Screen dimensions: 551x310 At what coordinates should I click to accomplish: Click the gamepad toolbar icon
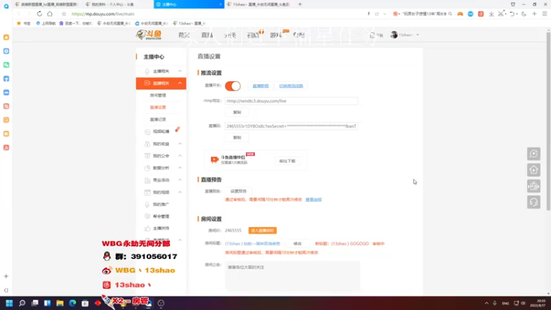pos(459,14)
